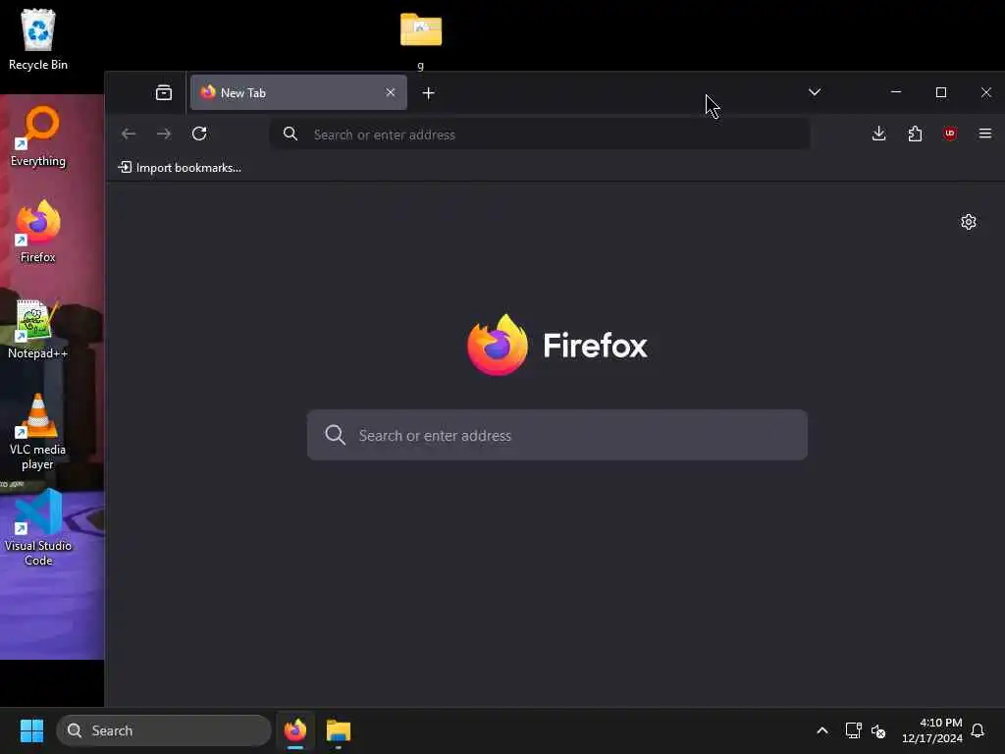
Task: Maximize the Firefox window
Action: point(941,92)
